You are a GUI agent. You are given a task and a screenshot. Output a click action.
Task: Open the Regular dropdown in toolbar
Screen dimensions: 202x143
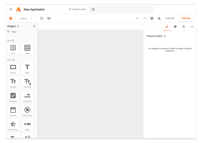pos(26,18)
